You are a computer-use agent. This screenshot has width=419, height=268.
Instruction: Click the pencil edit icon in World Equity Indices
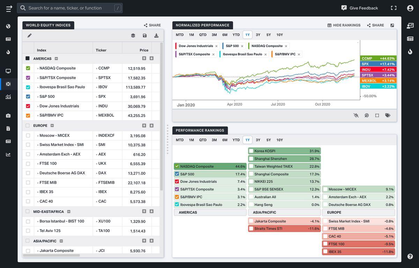point(29,35)
